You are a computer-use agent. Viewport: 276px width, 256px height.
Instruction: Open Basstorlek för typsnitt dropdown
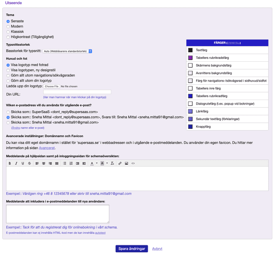[x=67, y=51]
